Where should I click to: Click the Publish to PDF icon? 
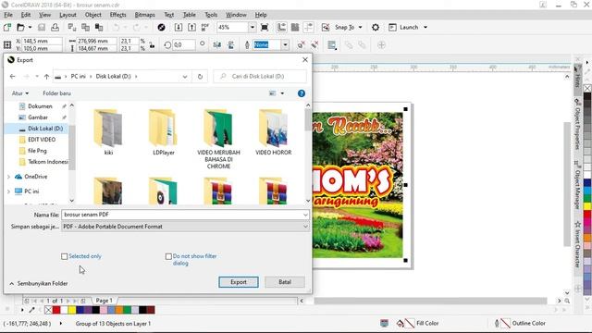(x=205, y=27)
